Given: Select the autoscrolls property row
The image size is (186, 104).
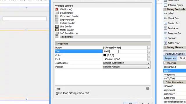Looking at the screenshot, I should [x=174, y=98].
